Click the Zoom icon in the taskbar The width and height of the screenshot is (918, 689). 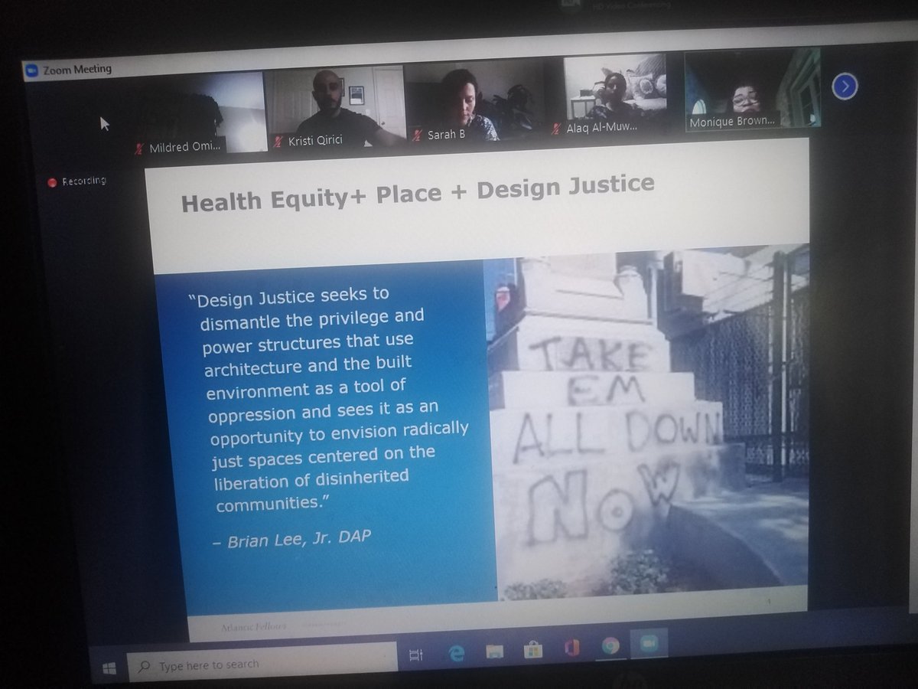pyautogui.click(x=649, y=644)
